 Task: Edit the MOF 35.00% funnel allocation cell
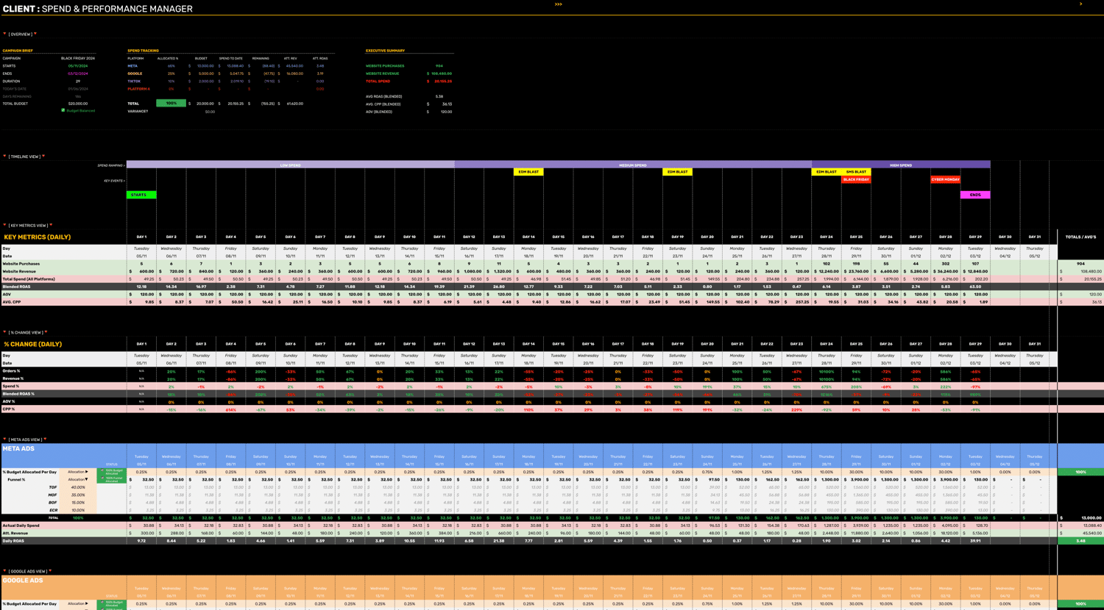click(x=78, y=495)
